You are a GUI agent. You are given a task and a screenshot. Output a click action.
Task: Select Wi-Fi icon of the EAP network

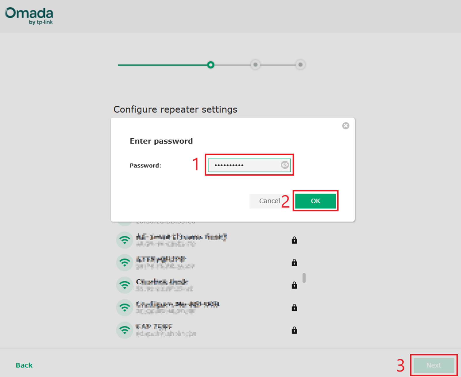click(124, 330)
